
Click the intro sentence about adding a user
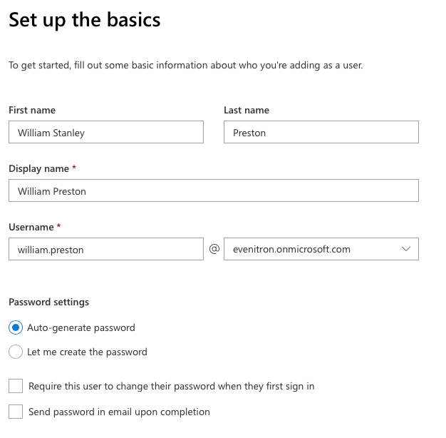click(186, 65)
